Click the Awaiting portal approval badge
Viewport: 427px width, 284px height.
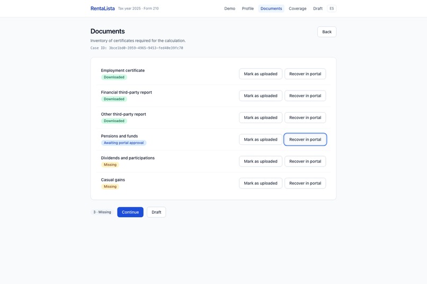[x=123, y=143]
